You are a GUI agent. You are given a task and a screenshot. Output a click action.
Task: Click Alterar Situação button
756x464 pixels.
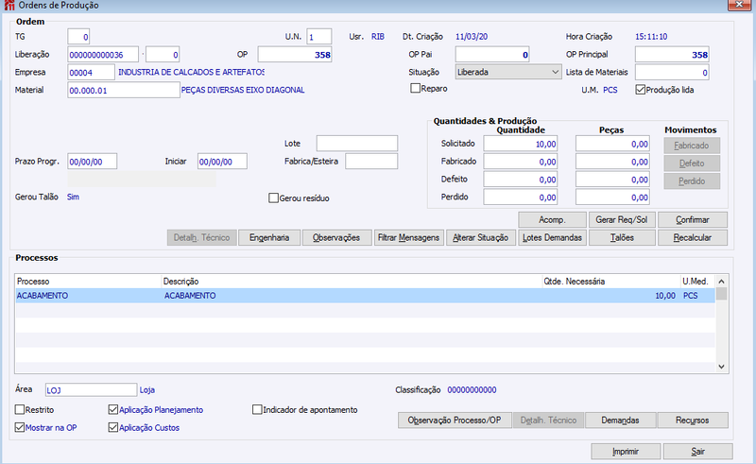(481, 238)
